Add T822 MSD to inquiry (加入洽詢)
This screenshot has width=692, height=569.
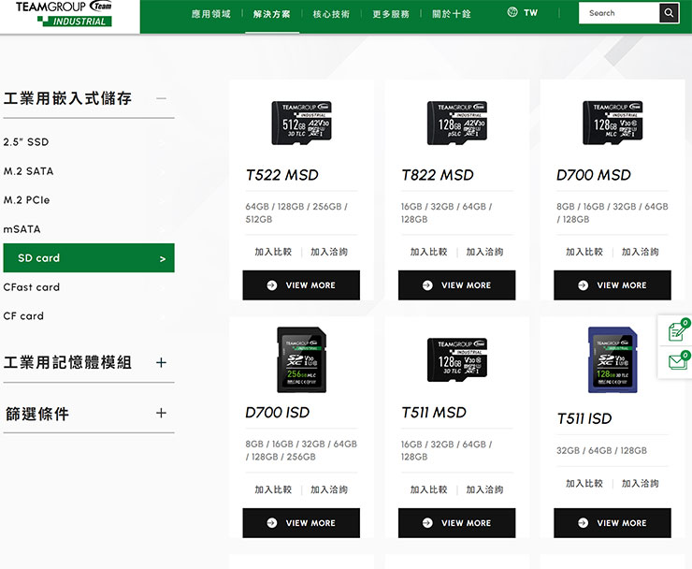(484, 252)
